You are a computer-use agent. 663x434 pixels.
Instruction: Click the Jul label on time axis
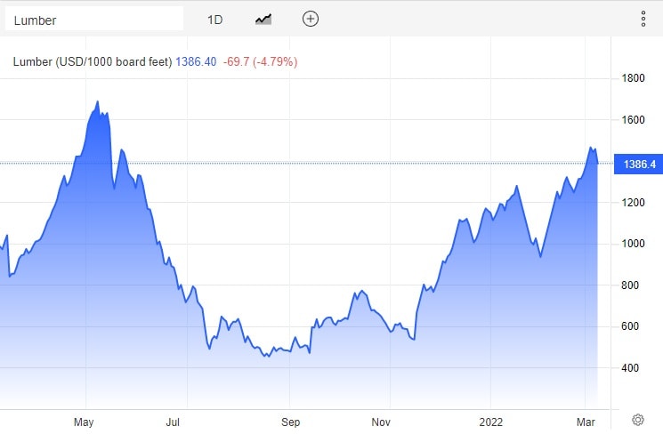[174, 420]
